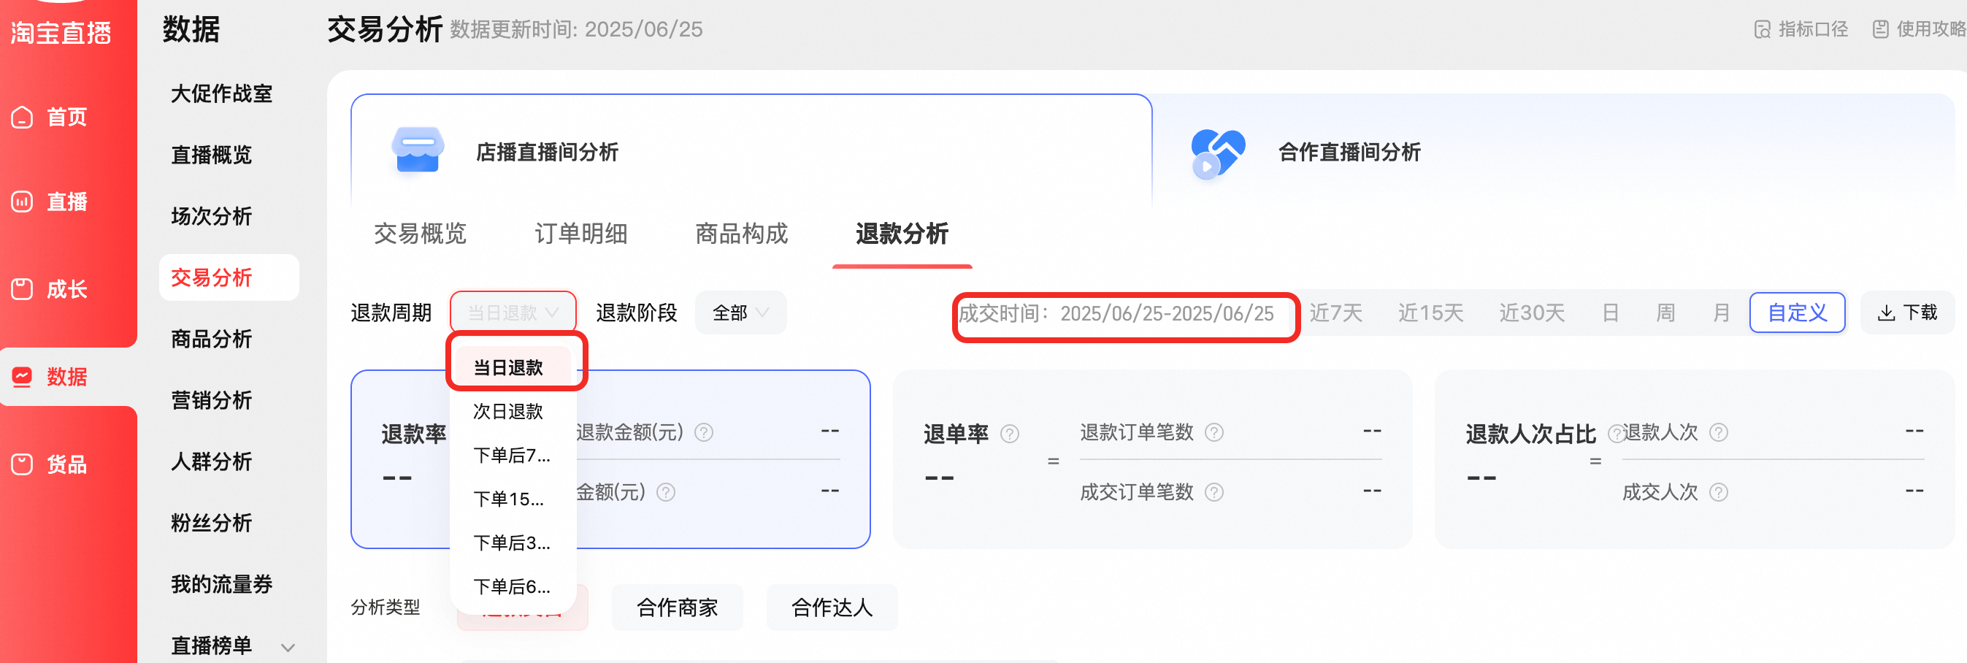Click help icon next to 退单率
This screenshot has height=663, width=1967.
click(x=1010, y=434)
